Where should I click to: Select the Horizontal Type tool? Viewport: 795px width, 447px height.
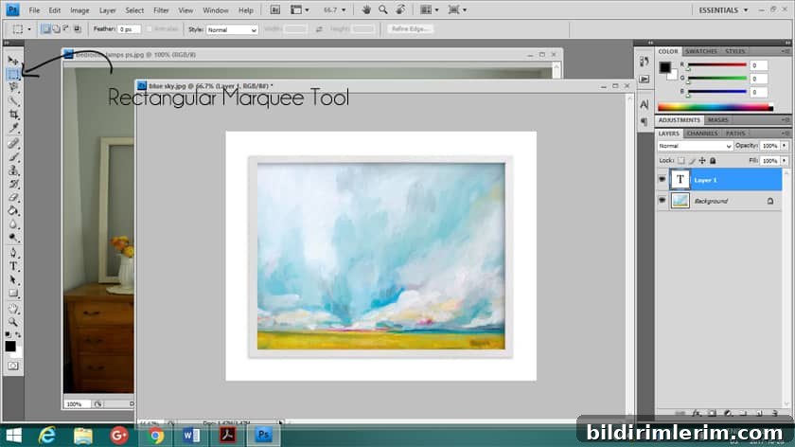tap(12, 266)
